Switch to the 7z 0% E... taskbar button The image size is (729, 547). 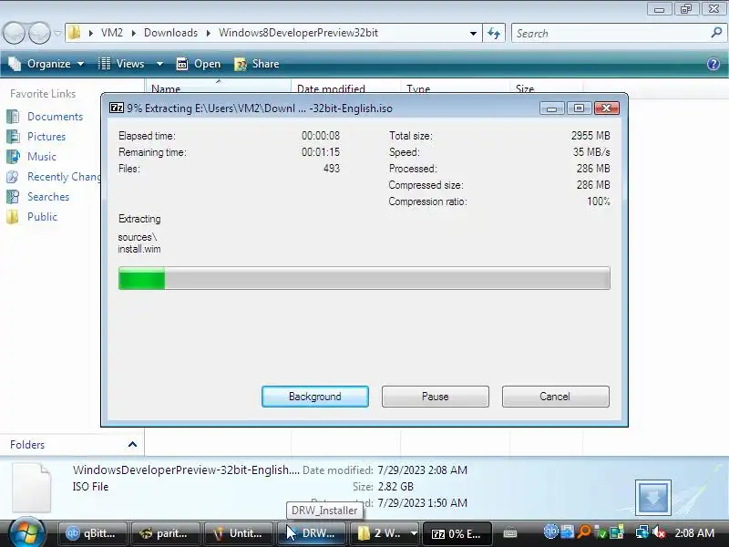tap(457, 533)
